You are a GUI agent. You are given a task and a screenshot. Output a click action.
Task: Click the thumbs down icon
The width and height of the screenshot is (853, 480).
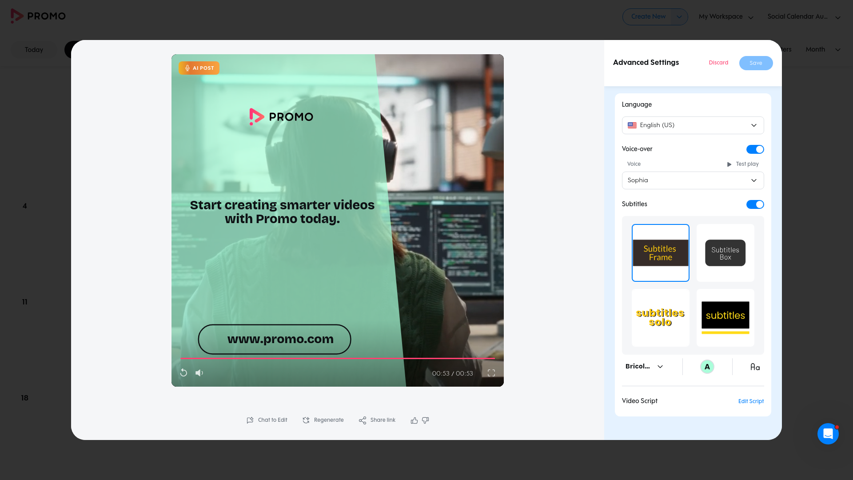coord(426,420)
